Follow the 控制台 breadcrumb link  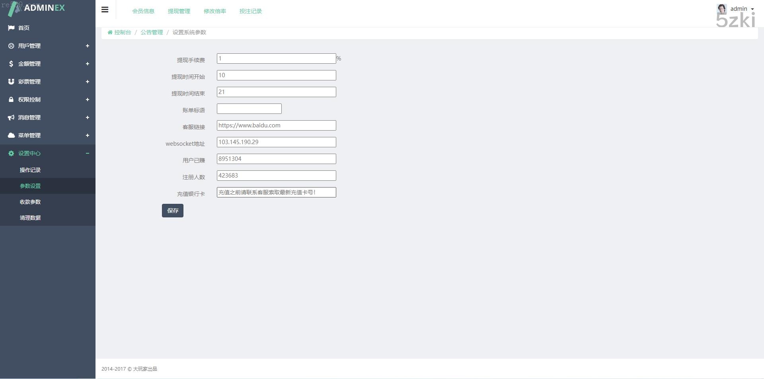click(122, 32)
